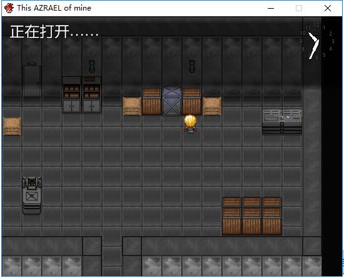The height and width of the screenshot is (278, 344).
Task: Close the This AZRAEL of mine window
Action: pos(328,8)
